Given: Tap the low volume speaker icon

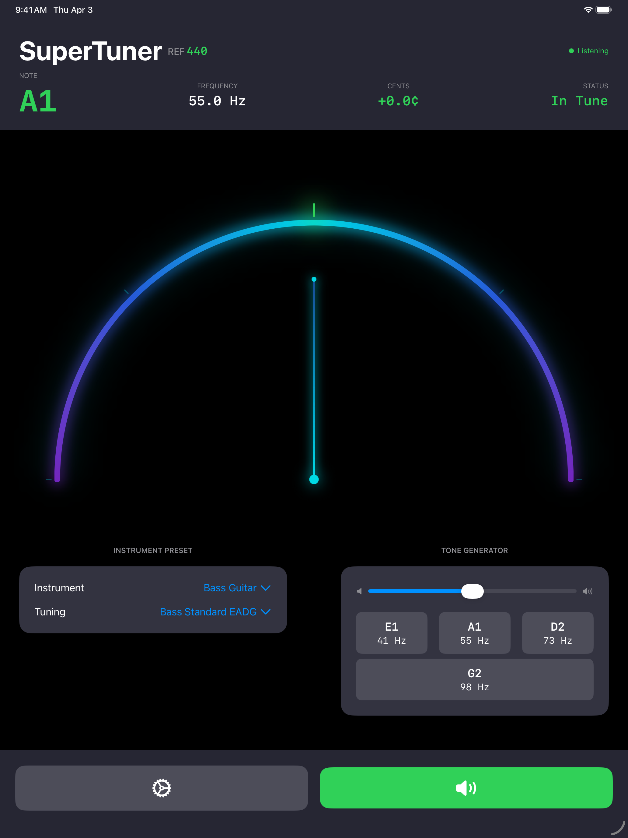Looking at the screenshot, I should pos(359,591).
